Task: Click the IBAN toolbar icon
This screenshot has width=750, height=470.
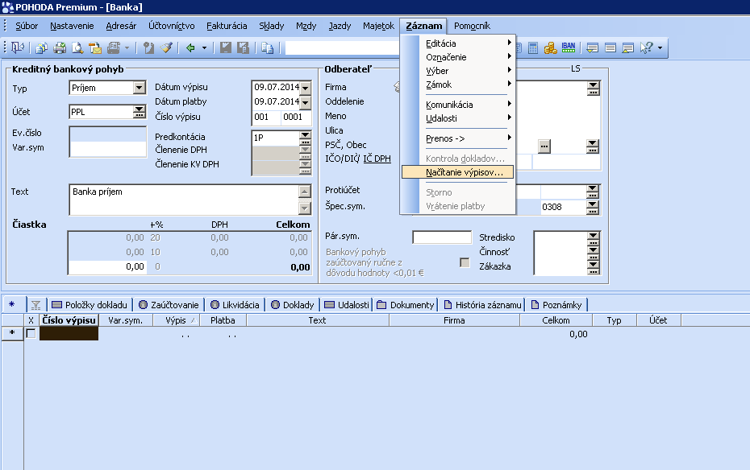Action: (569, 47)
